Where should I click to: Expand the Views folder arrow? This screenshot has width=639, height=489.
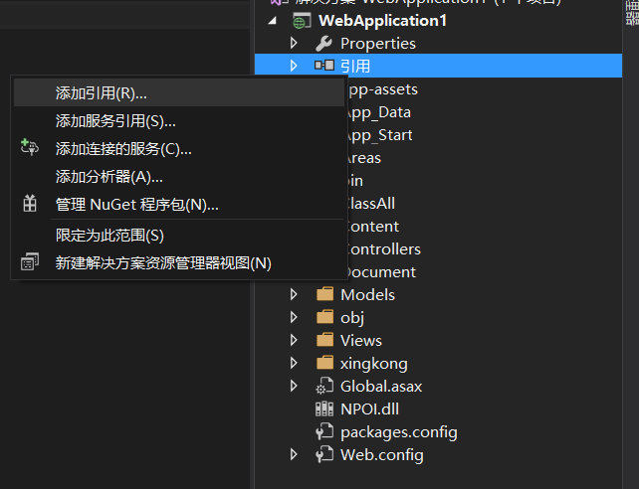(294, 340)
